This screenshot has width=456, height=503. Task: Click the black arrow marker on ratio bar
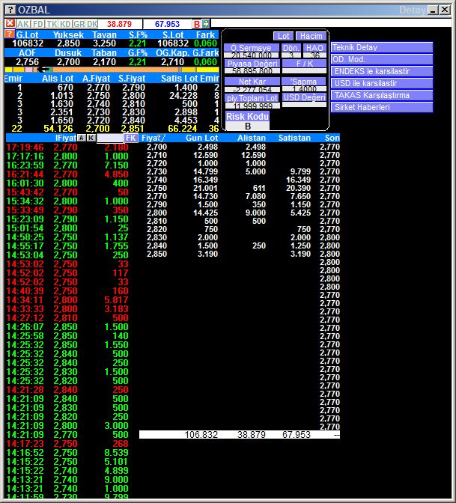pos(43,70)
